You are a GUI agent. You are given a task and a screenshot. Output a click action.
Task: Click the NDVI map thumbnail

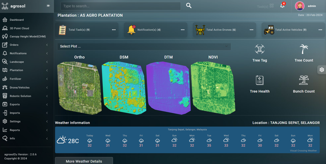213,88
